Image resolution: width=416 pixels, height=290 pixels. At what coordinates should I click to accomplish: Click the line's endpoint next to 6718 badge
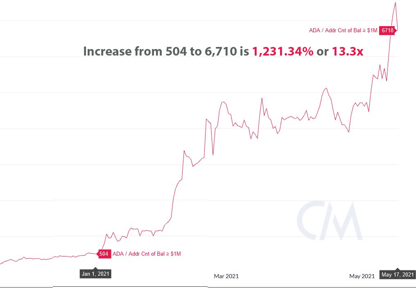click(x=398, y=30)
